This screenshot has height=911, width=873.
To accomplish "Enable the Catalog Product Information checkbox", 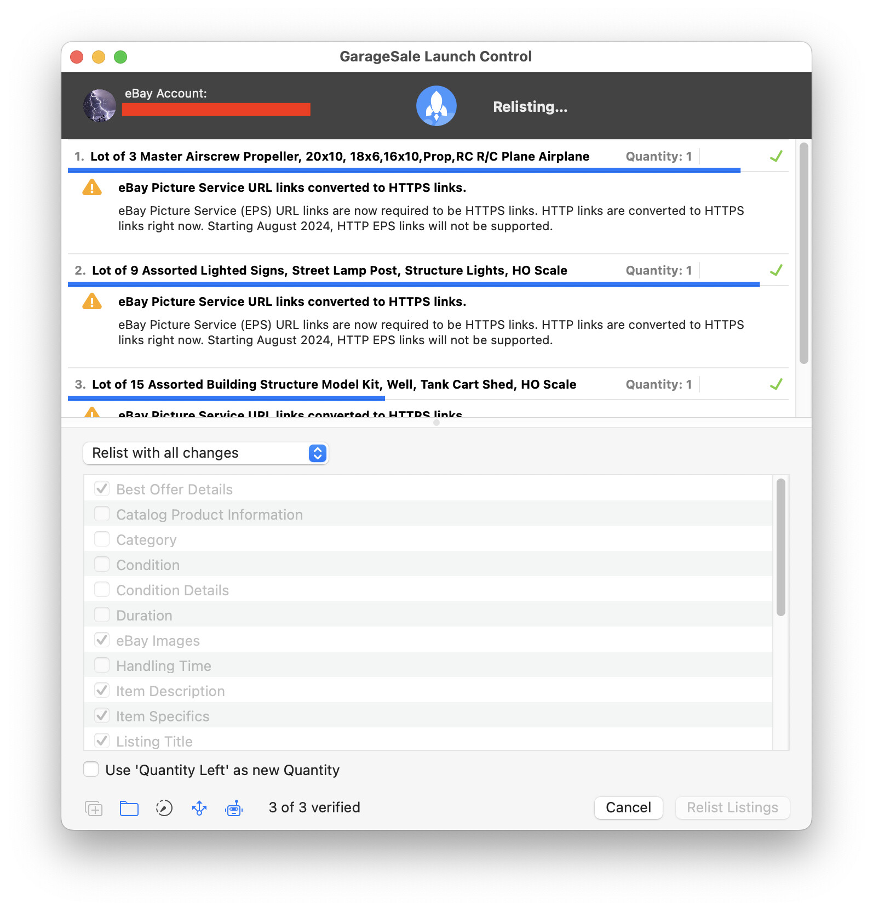I will (102, 514).
